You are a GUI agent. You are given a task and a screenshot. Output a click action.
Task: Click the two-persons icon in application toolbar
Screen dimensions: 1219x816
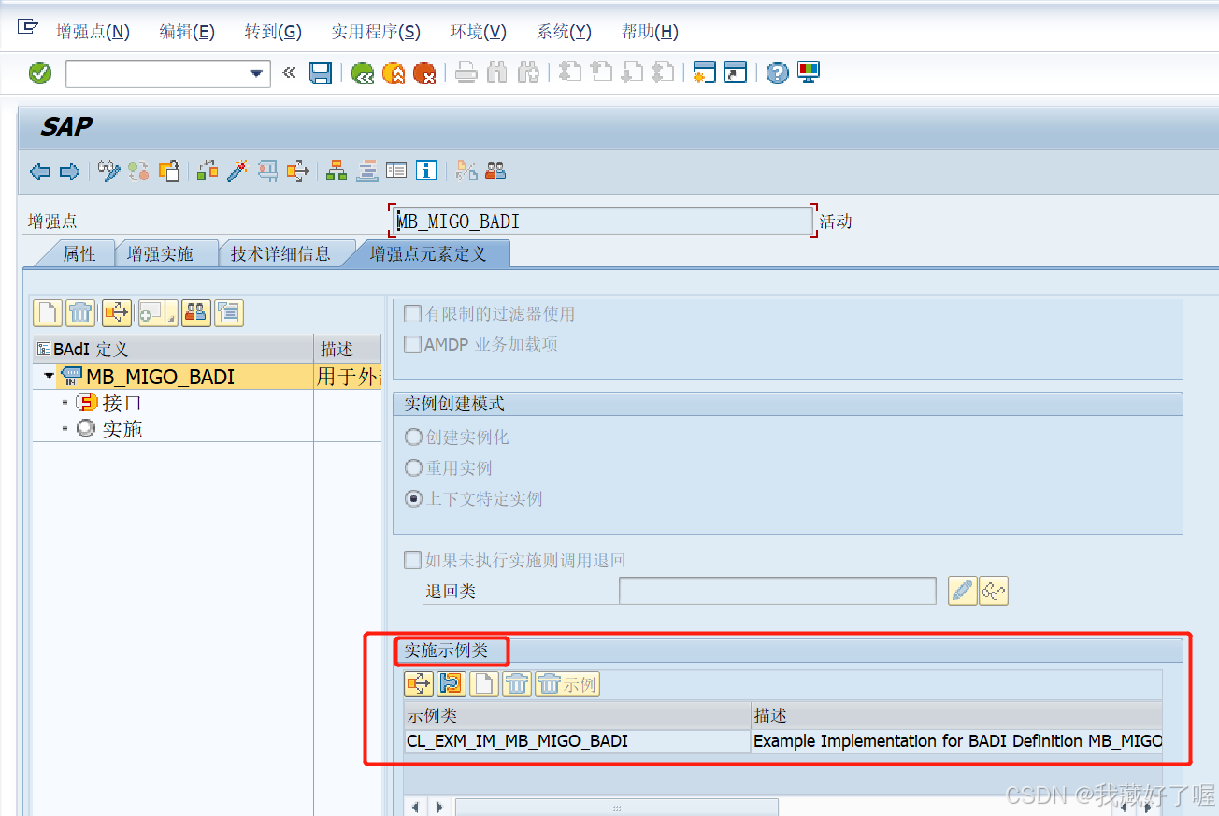click(x=495, y=171)
